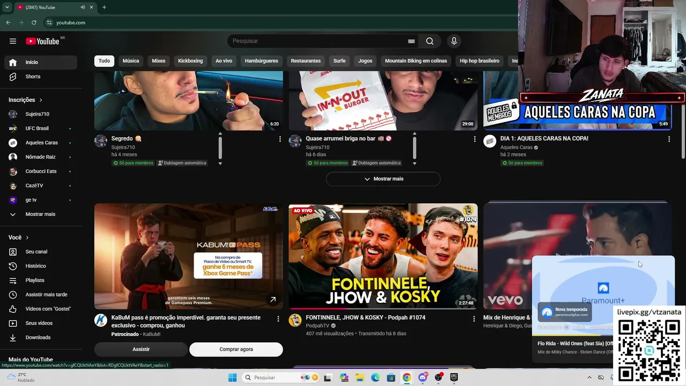The image size is (686, 386).
Task: Open the on-screen keyboard in search bar
Action: (411, 41)
